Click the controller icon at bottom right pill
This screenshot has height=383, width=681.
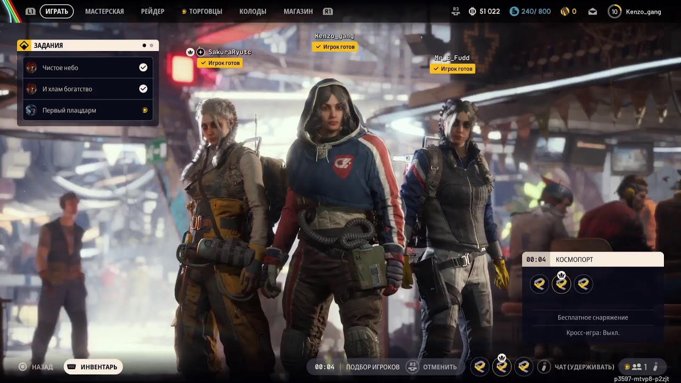(656, 367)
